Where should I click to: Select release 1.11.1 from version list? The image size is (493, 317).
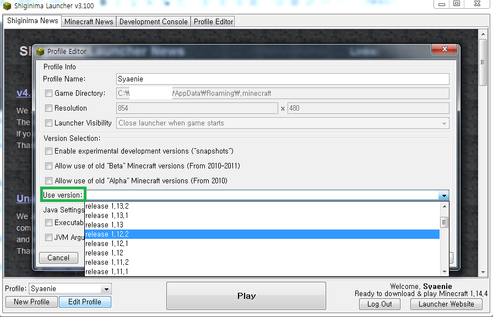pyautogui.click(x=262, y=271)
